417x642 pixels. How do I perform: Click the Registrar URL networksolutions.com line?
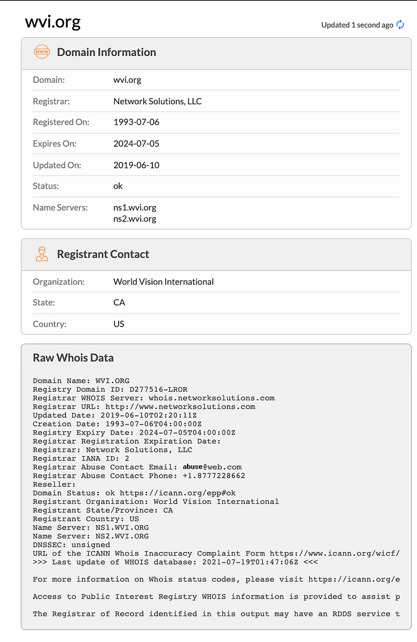[144, 407]
